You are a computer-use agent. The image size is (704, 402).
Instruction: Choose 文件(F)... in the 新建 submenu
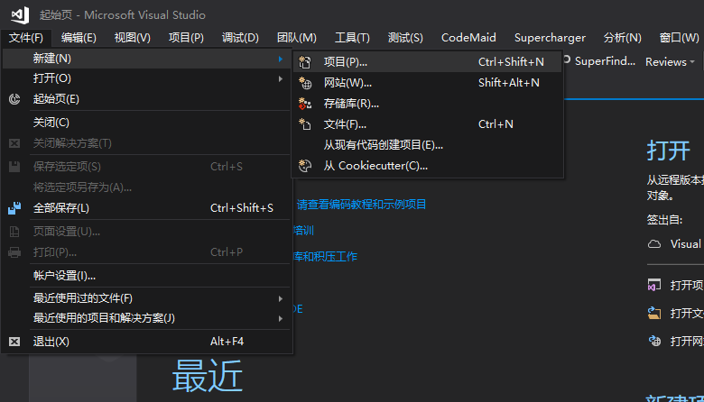coord(428,124)
